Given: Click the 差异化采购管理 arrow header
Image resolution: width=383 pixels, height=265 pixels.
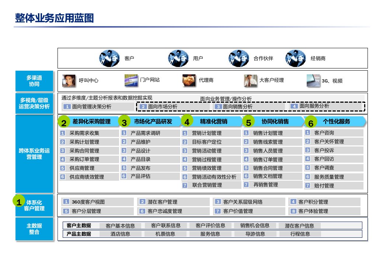Looking at the screenshot, I should coord(88,121).
